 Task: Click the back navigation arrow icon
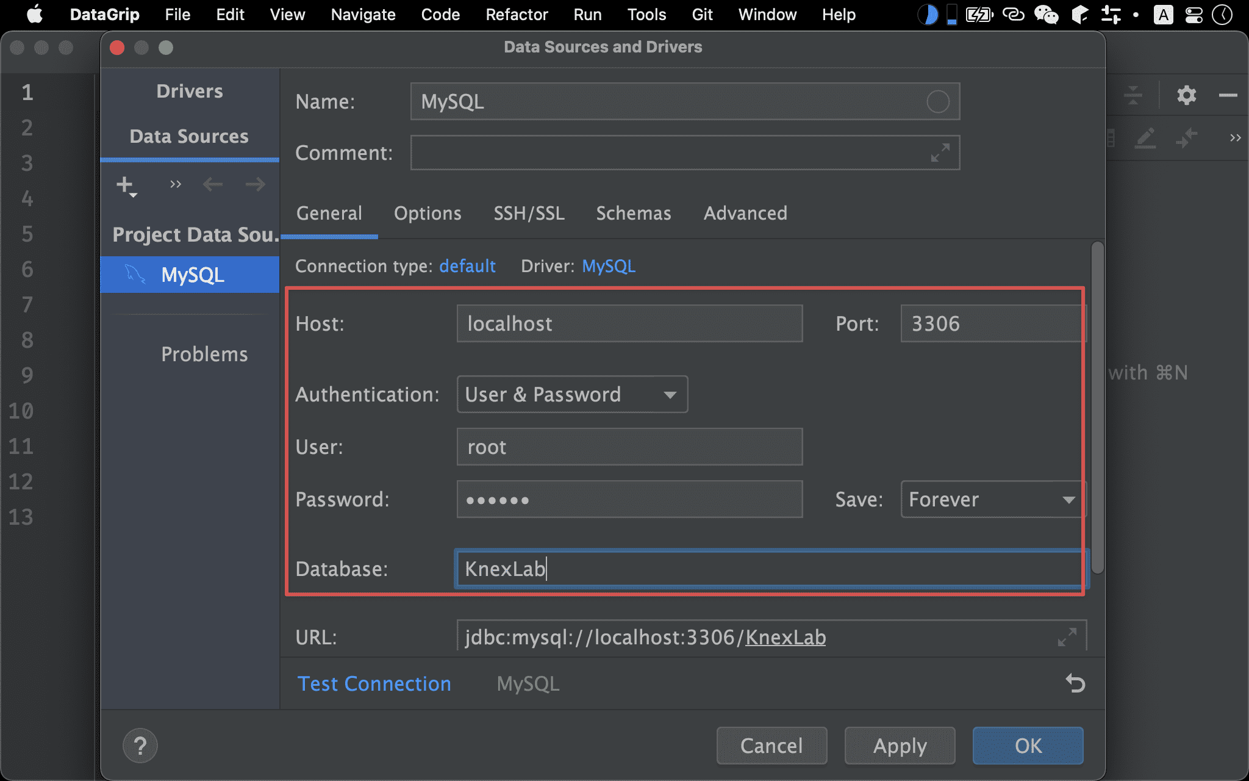213,185
